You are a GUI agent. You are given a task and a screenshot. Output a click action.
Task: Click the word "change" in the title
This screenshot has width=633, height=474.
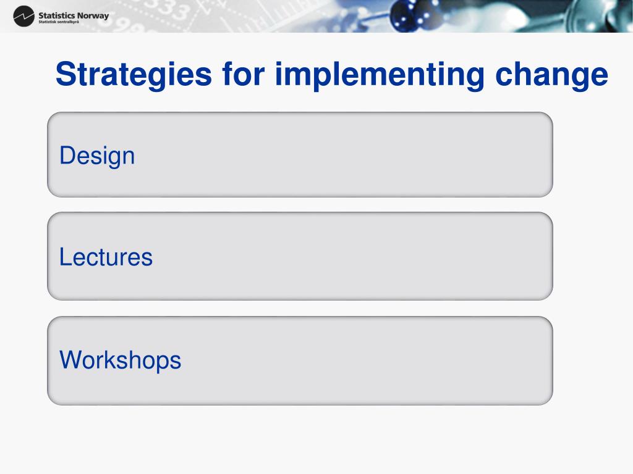click(x=551, y=75)
